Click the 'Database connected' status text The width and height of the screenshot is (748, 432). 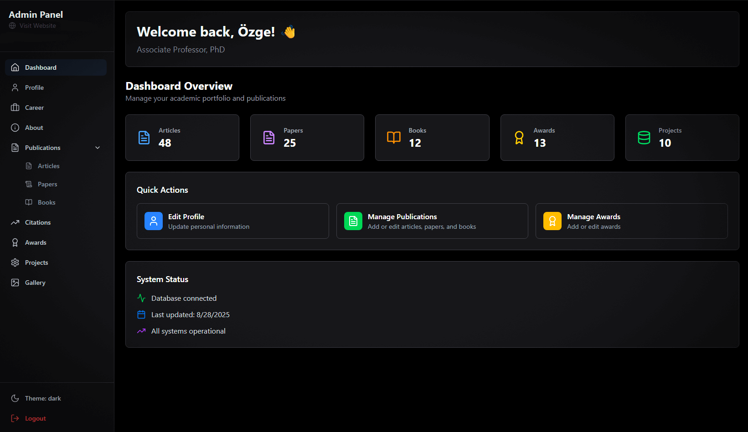[x=184, y=298]
